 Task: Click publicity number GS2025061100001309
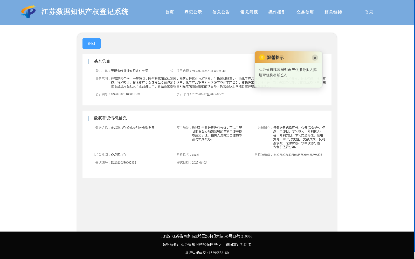point(125,94)
